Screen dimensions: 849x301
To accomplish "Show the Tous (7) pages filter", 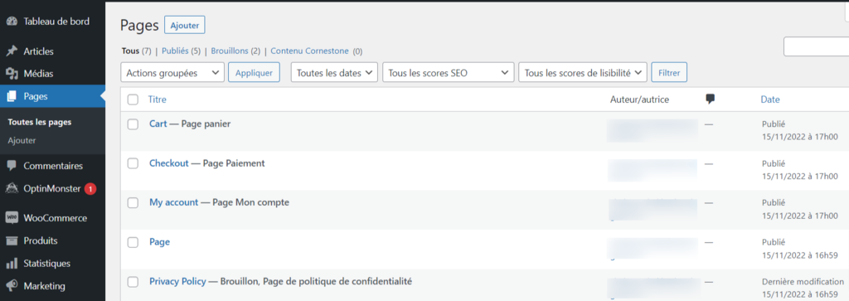I will (x=137, y=51).
